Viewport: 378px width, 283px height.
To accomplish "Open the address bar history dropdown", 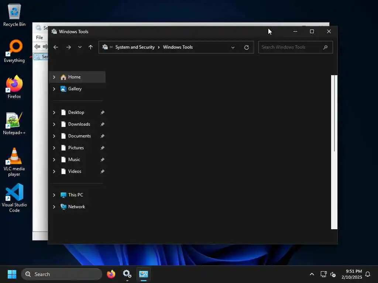I will pyautogui.click(x=233, y=48).
